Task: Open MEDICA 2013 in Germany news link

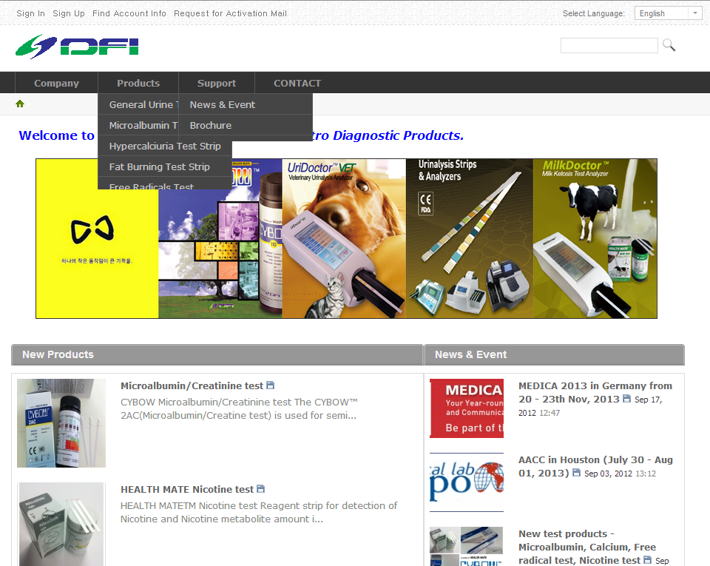Action: 595,392
